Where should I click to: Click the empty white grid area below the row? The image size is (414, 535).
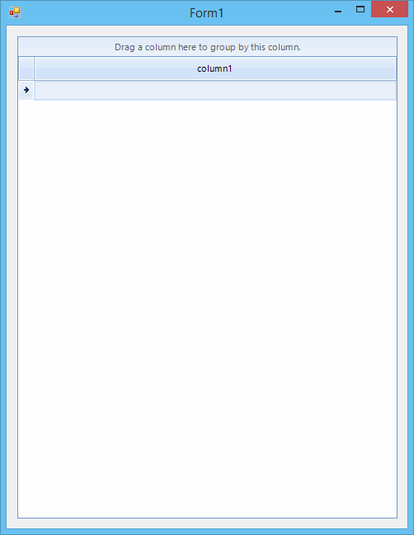click(208, 309)
